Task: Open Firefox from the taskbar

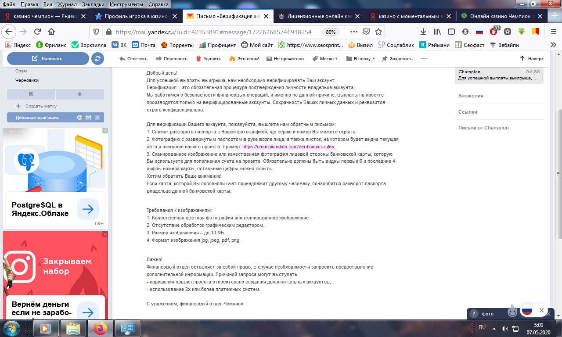Action: coord(101,328)
